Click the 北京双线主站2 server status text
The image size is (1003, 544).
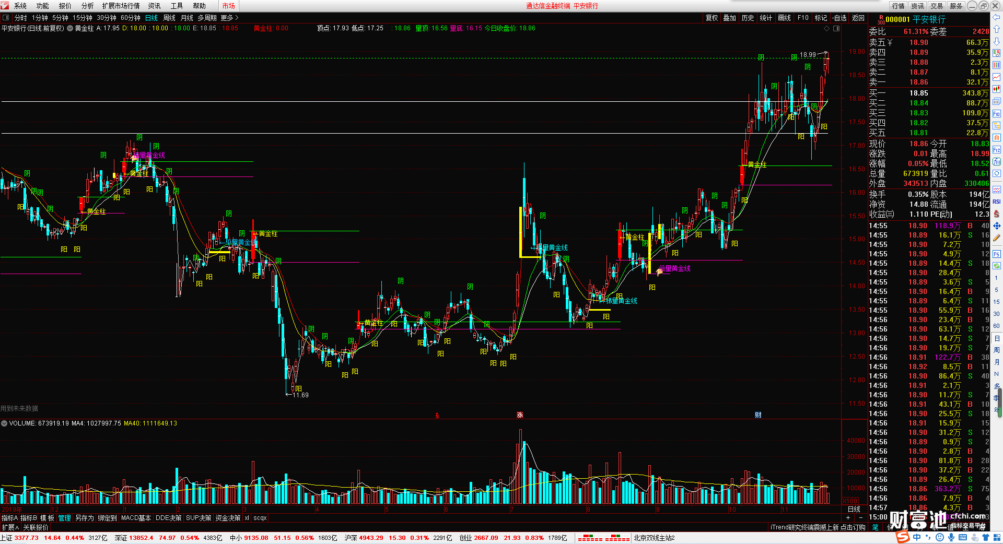tap(654, 538)
